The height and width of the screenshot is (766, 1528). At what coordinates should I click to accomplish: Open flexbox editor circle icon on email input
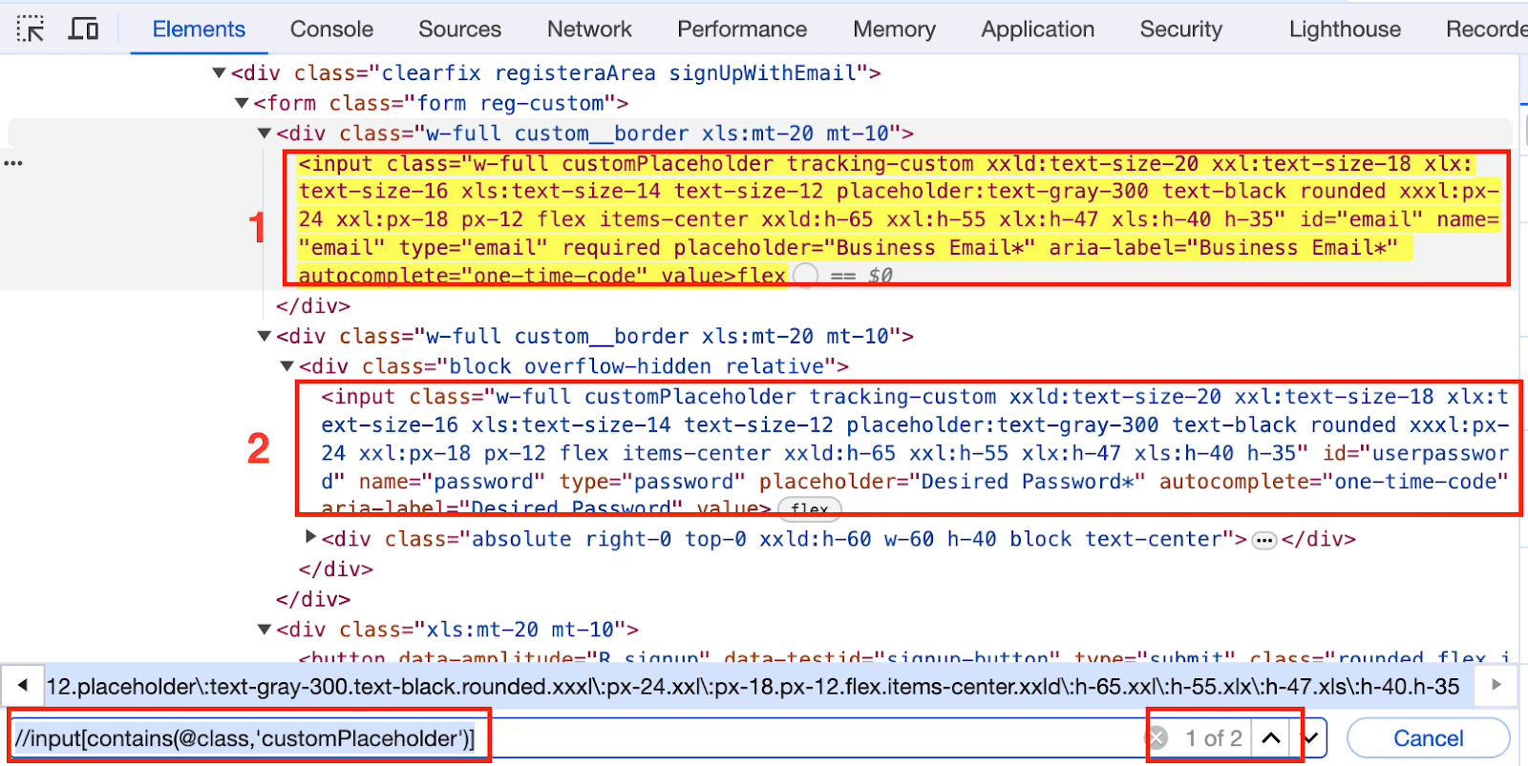pyautogui.click(x=806, y=276)
